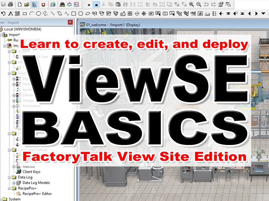Select the Numeric Display tool with # symbol

coord(151,13)
